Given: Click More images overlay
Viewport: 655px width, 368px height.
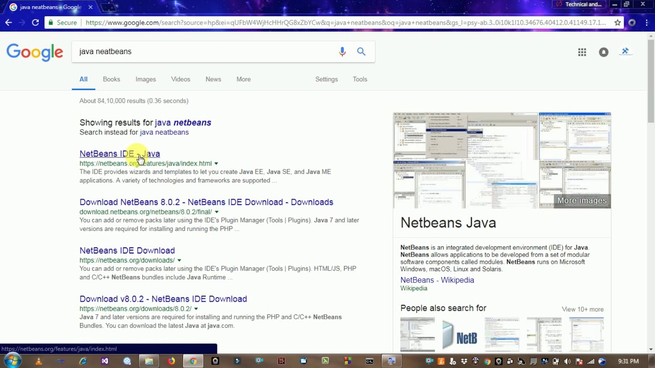Looking at the screenshot, I should 582,200.
